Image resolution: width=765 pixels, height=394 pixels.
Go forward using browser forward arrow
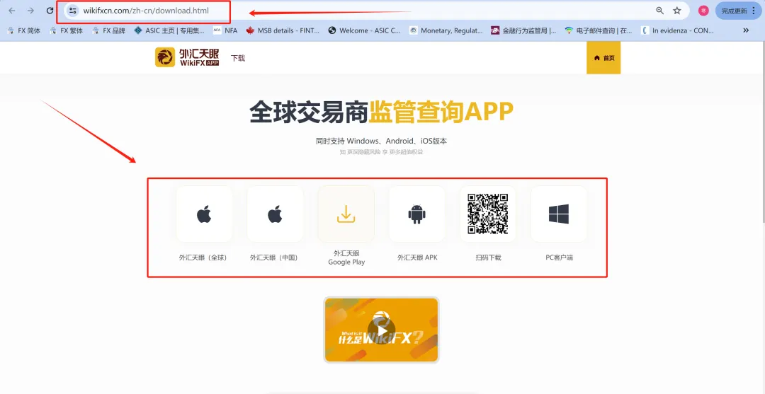pos(30,11)
